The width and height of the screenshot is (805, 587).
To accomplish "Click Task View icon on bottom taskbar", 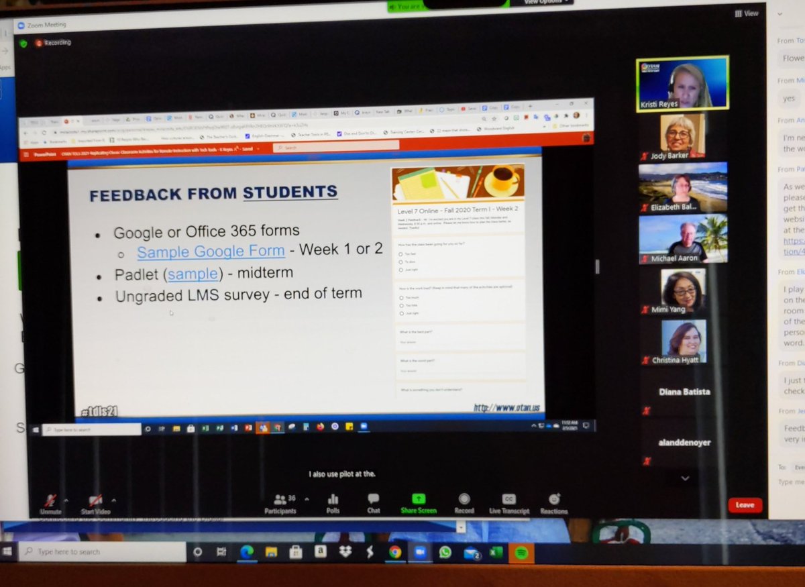I will (221, 551).
